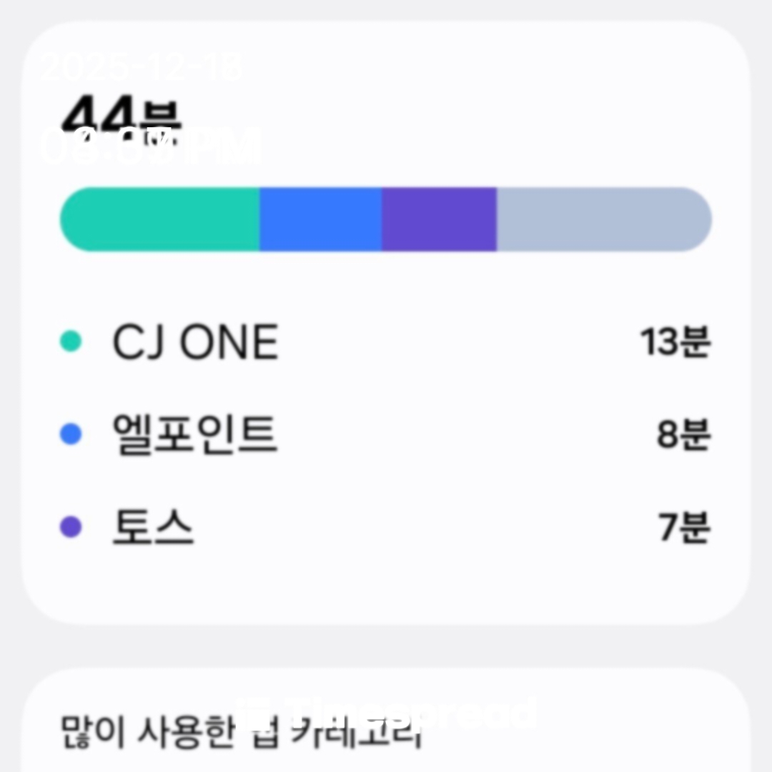This screenshot has width=772, height=772.
Task: Tap the purple 토스 segment of the bar
Action: [x=439, y=219]
